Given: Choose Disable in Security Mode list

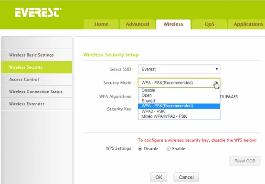Looking at the screenshot, I should 179,90.
